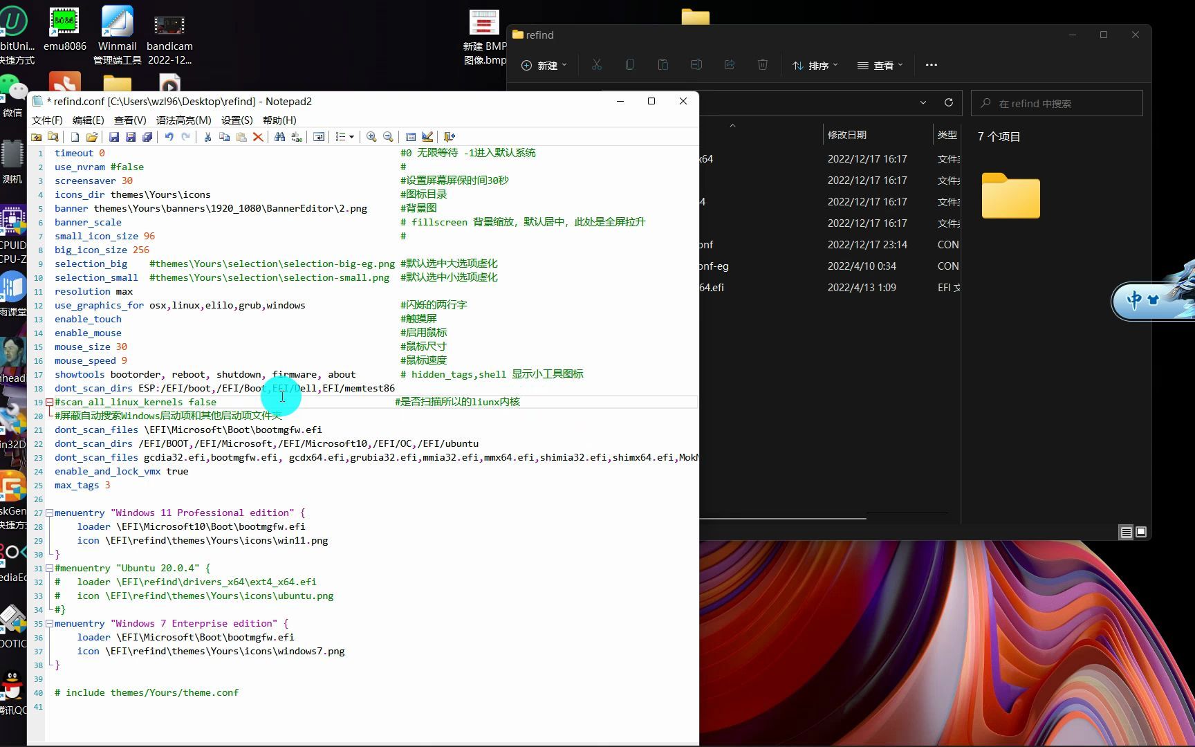Click the Explorer rename icon
Image resolution: width=1195 pixels, height=747 pixels.
click(x=696, y=65)
